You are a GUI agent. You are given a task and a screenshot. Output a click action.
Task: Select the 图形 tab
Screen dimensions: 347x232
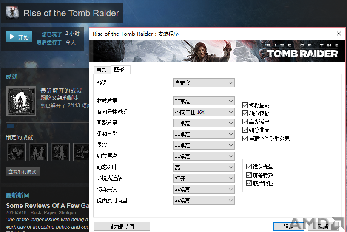tap(120, 70)
